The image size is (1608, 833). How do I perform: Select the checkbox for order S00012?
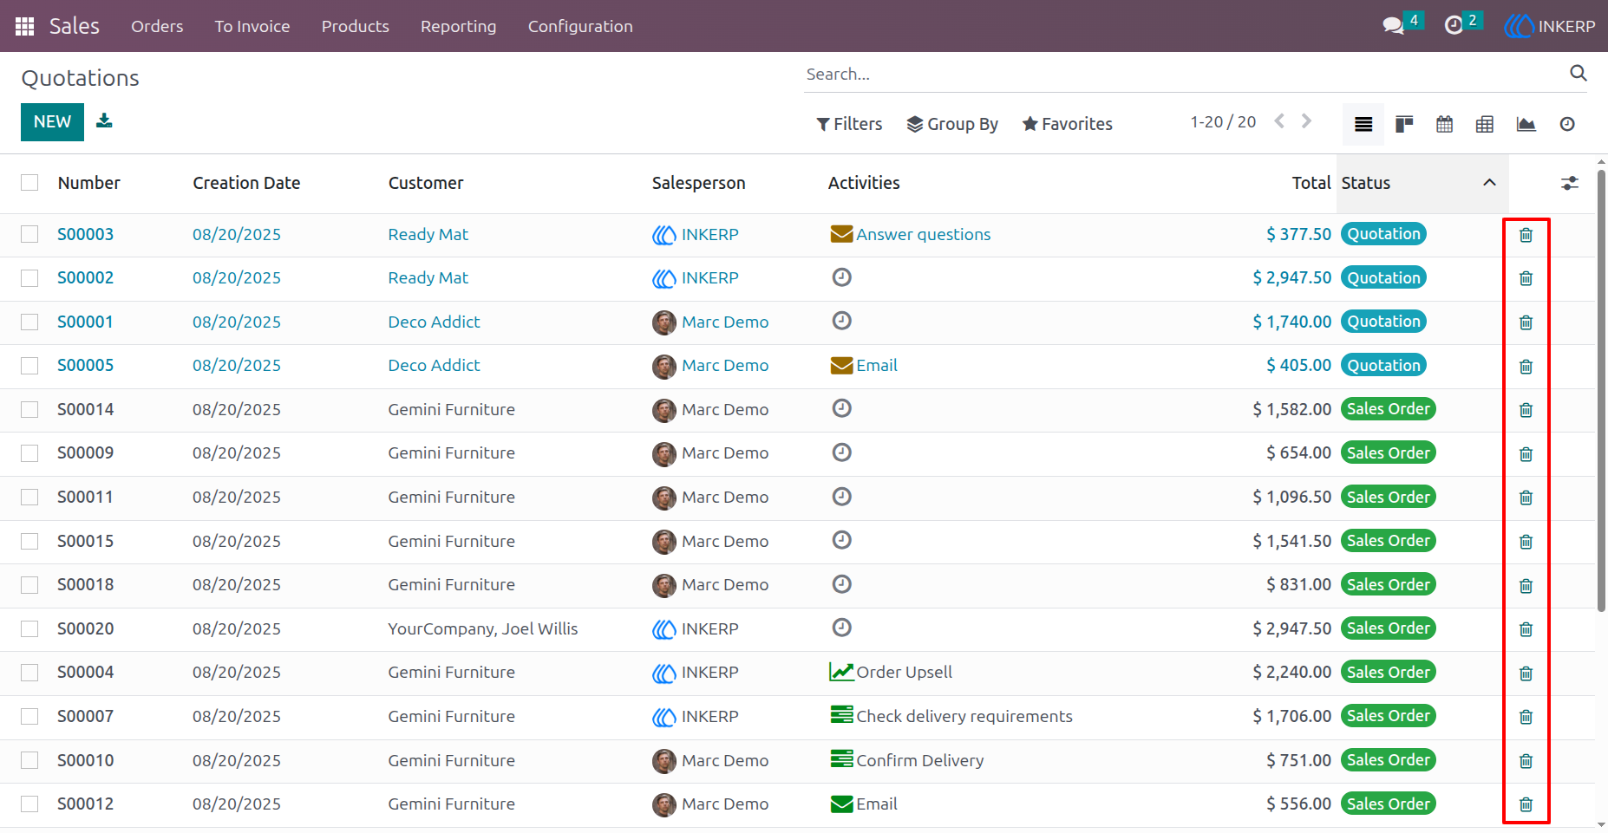click(x=29, y=804)
